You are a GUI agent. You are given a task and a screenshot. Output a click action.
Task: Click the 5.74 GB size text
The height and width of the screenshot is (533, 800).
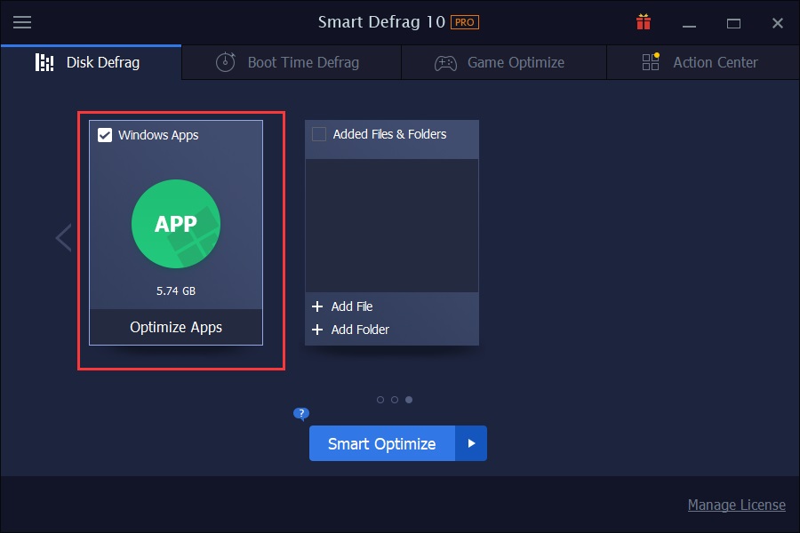[x=176, y=290]
